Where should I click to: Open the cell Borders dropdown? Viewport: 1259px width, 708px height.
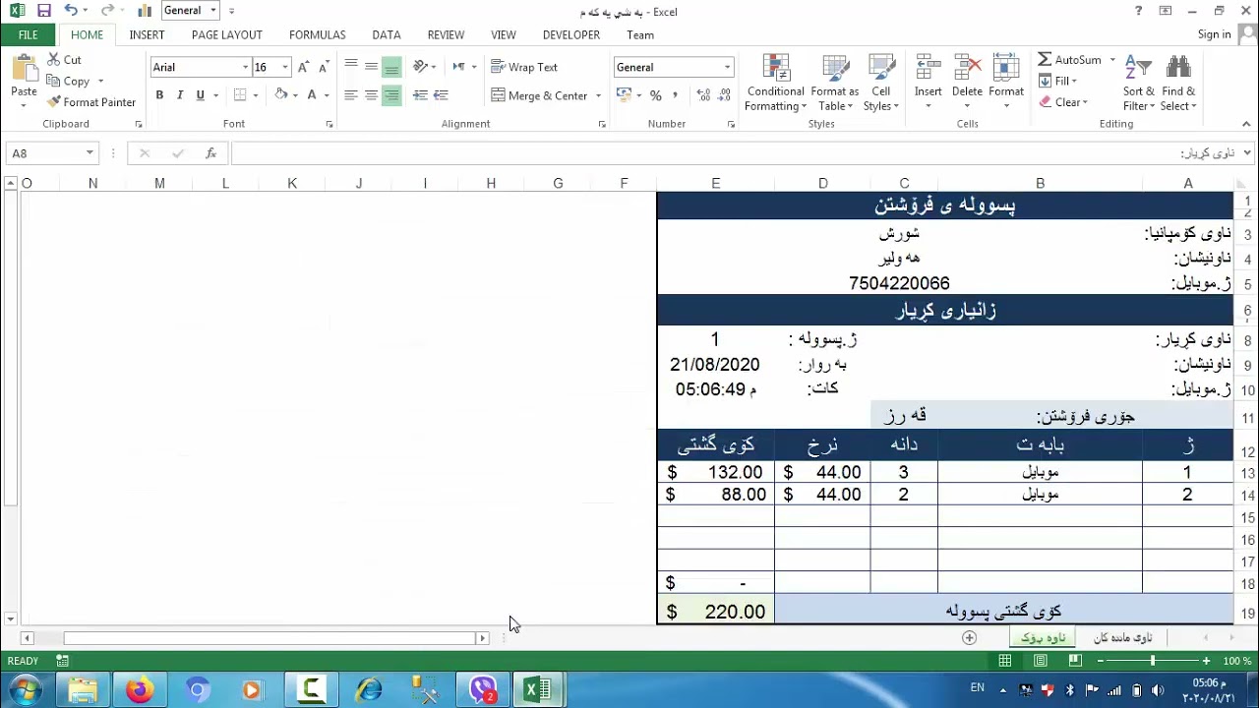255,95
